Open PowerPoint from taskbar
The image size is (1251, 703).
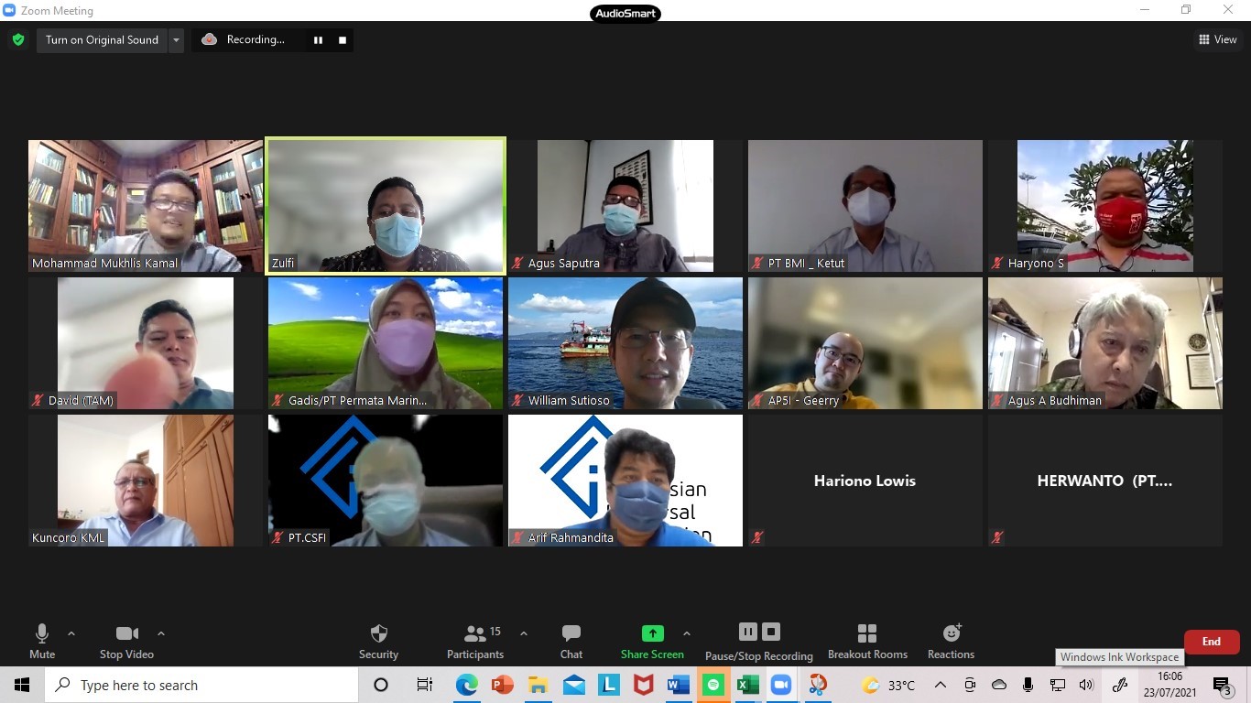502,685
